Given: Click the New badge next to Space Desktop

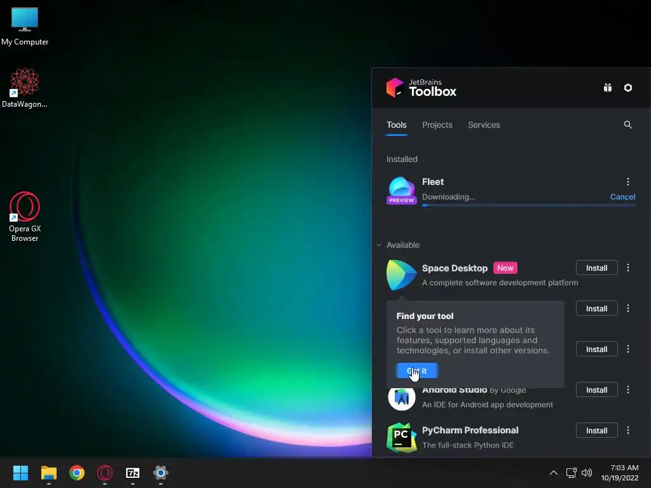Looking at the screenshot, I should [x=505, y=268].
